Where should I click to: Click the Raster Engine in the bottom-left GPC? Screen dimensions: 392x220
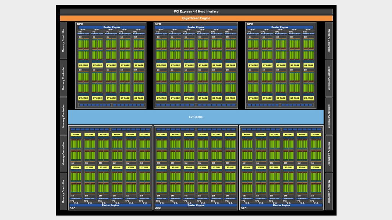[x=110, y=205]
